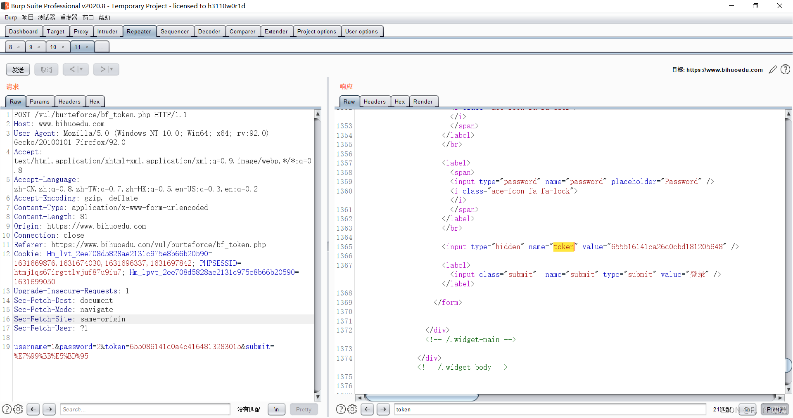The image size is (793, 418).
Task: Edit target with the pencil icon
Action: point(773,70)
